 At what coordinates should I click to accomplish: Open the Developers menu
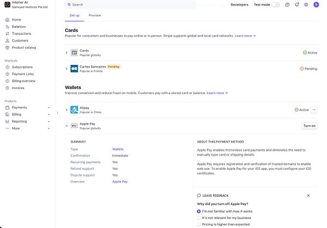239,4
